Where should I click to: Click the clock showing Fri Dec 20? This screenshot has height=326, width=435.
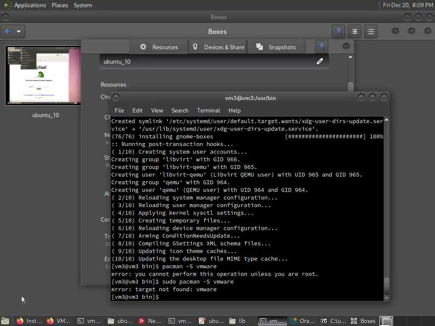408,5
